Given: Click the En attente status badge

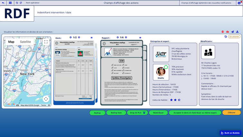Looking at the screenshot, I should click(234, 37).
